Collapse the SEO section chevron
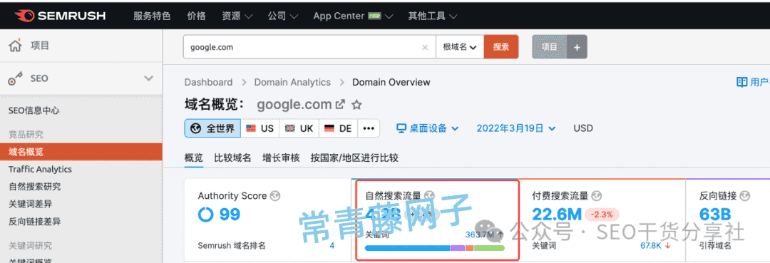The width and height of the screenshot is (770, 263). pos(148,78)
